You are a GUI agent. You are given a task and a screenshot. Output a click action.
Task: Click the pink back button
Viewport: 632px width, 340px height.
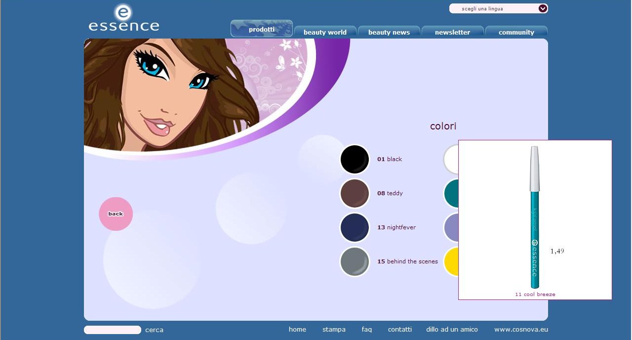click(116, 214)
